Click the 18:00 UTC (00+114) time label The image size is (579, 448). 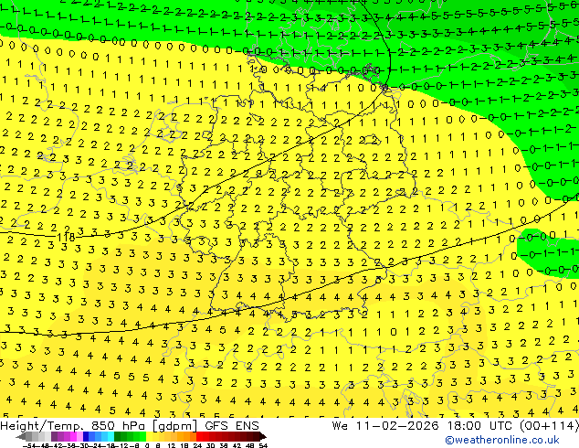[x=513, y=426]
